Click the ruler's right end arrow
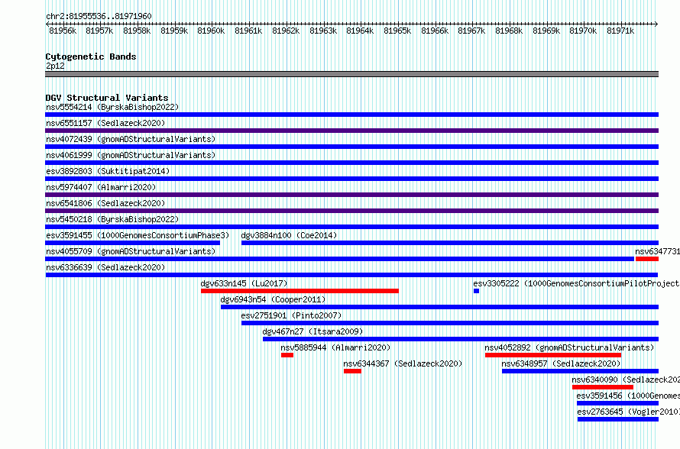This screenshot has width=680, height=449. [x=656, y=24]
